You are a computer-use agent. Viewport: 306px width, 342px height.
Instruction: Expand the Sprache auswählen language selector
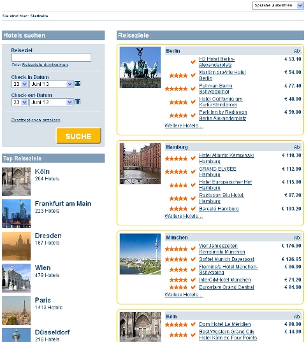click(278, 6)
